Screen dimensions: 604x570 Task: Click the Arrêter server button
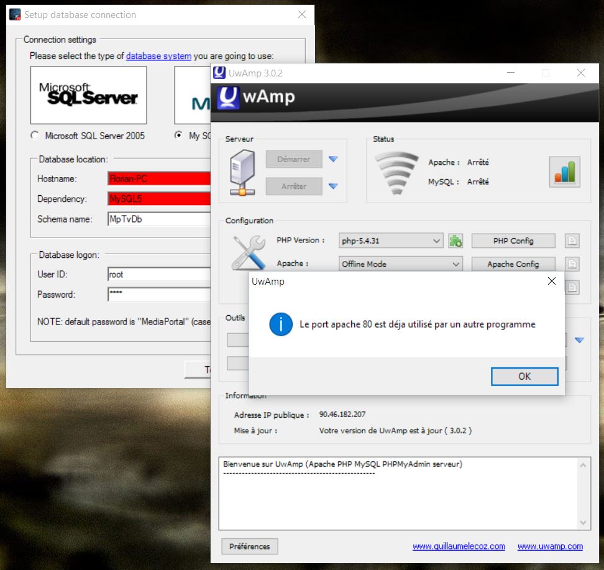tap(294, 186)
